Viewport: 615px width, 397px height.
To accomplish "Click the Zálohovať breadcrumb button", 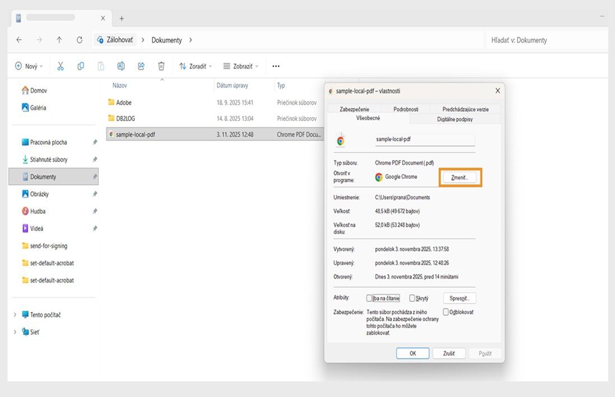I will (x=115, y=40).
